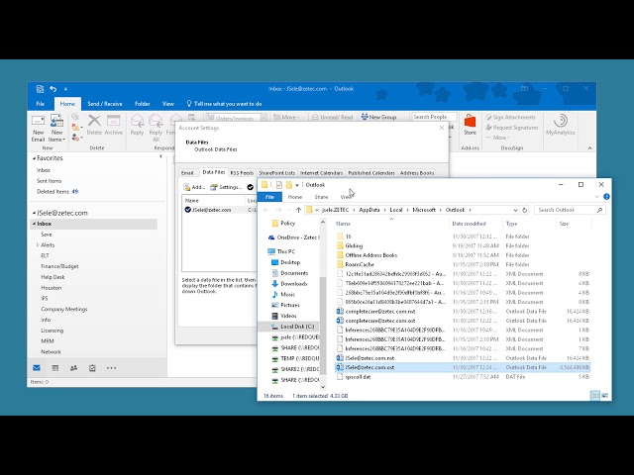Click properties checkbox icon in Explorer title bar
Screen dimensions: 634x475
coord(279,185)
